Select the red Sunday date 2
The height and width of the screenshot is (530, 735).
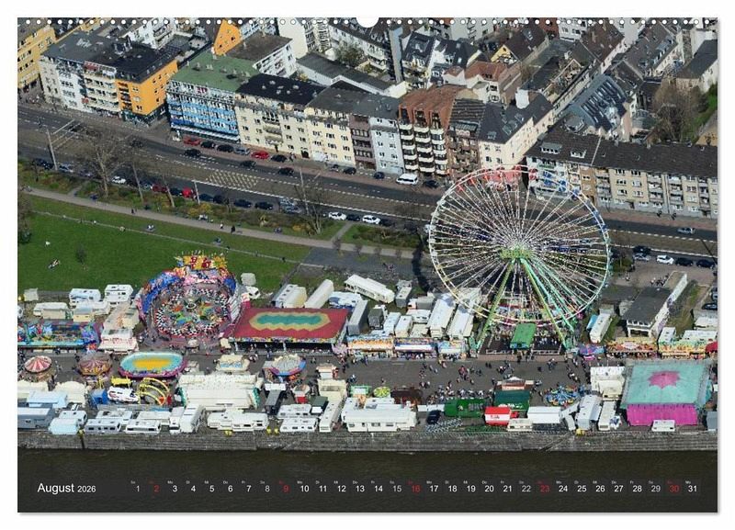pyautogui.click(x=156, y=489)
